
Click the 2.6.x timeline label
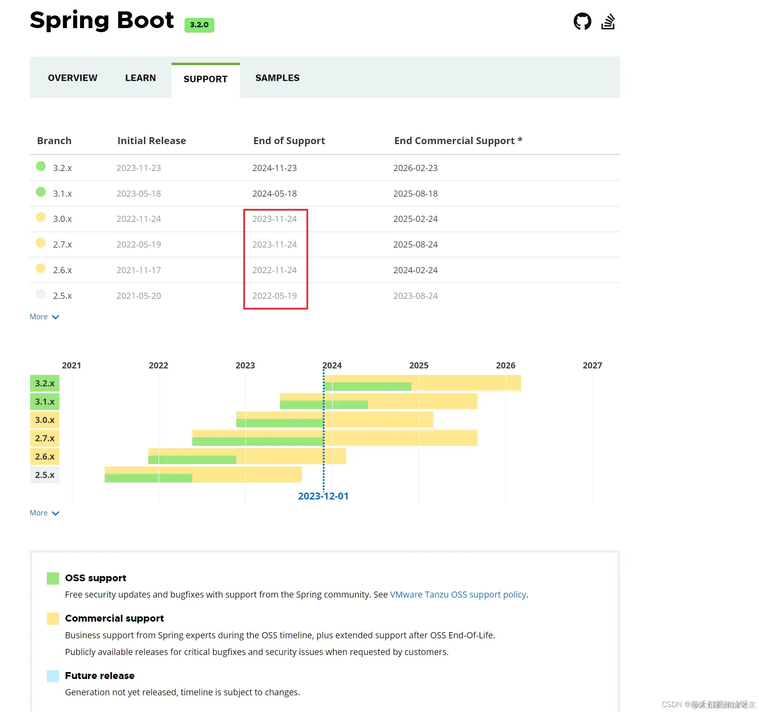coord(45,456)
